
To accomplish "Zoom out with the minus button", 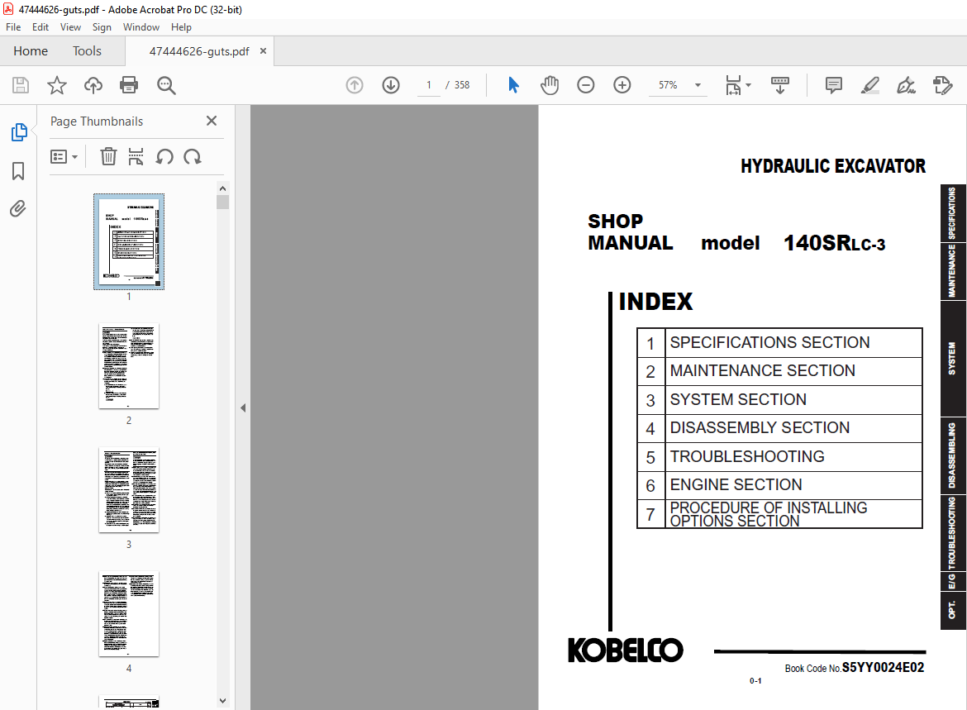I will [586, 85].
